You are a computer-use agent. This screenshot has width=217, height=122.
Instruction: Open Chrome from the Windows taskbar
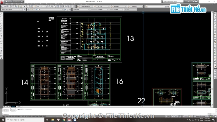[x=64, y=120]
